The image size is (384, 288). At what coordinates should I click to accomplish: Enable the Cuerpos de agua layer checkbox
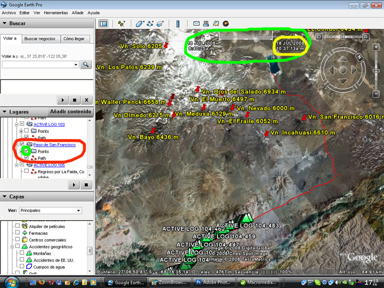pyautogui.click(x=22, y=266)
